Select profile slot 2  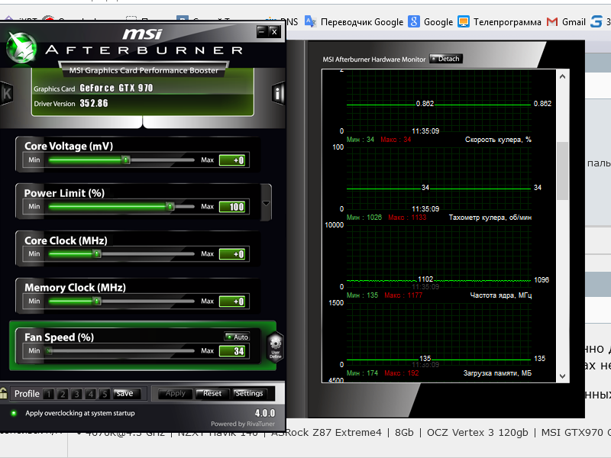[63, 394]
